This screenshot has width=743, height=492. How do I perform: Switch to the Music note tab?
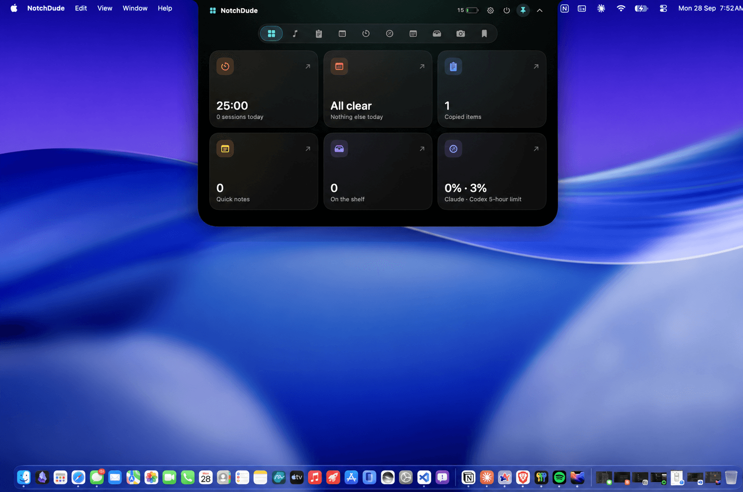pos(295,34)
